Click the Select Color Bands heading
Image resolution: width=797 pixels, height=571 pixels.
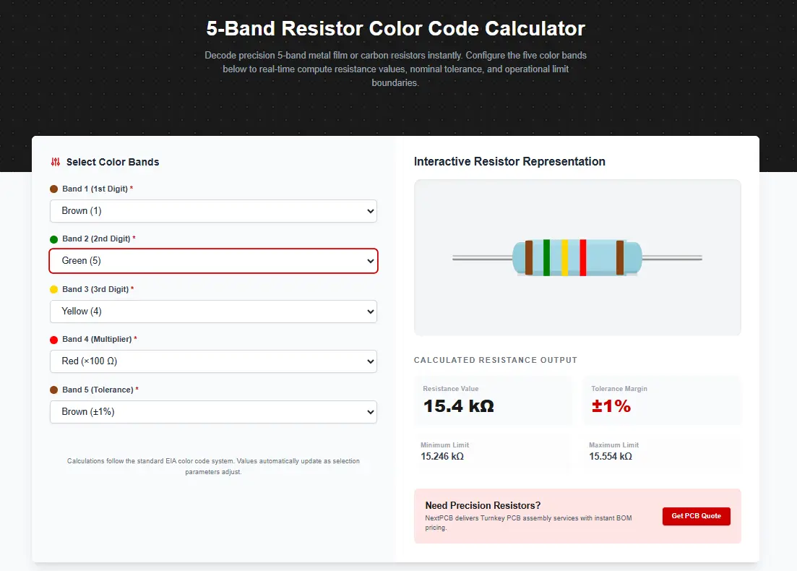click(113, 162)
